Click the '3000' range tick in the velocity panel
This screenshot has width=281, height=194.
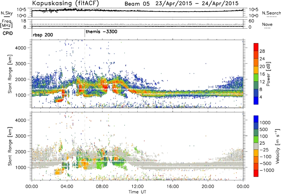[21, 136]
